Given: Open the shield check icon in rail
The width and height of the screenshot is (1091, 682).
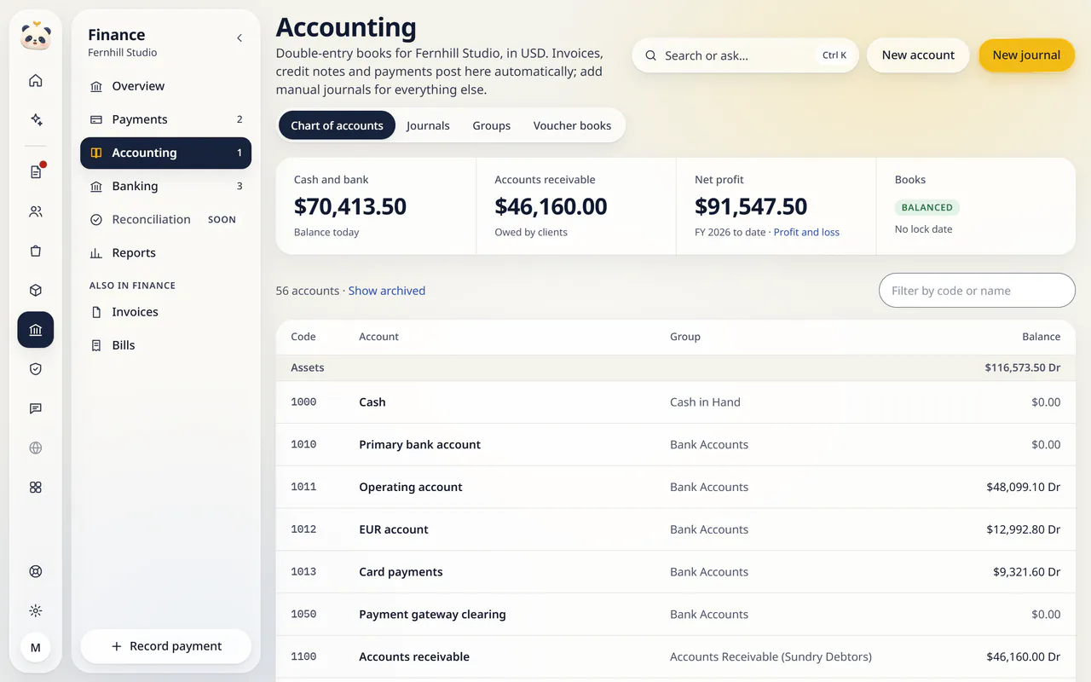Looking at the screenshot, I should (36, 369).
